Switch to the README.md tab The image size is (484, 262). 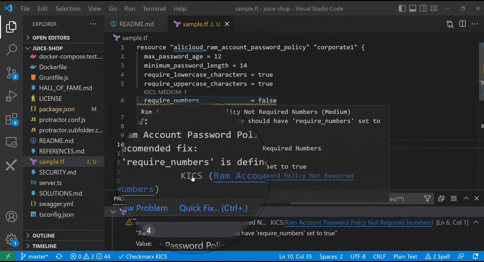[136, 24]
